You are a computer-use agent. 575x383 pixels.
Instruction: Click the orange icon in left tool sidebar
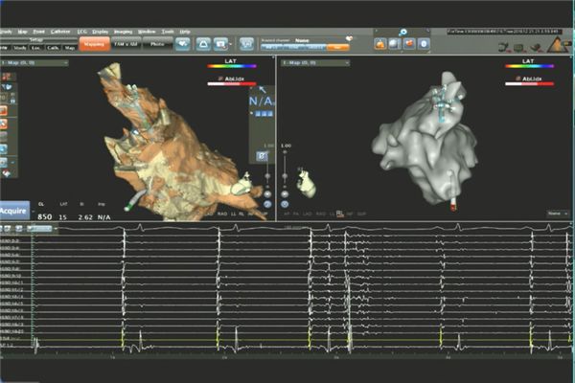pyautogui.click(x=6, y=110)
